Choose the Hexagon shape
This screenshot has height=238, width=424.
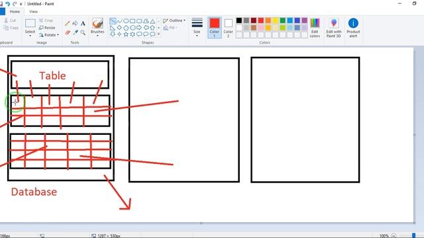tap(132, 28)
